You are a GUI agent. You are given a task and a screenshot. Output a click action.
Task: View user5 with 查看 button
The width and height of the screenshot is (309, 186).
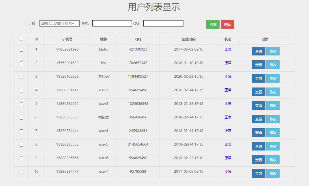[x=259, y=146]
